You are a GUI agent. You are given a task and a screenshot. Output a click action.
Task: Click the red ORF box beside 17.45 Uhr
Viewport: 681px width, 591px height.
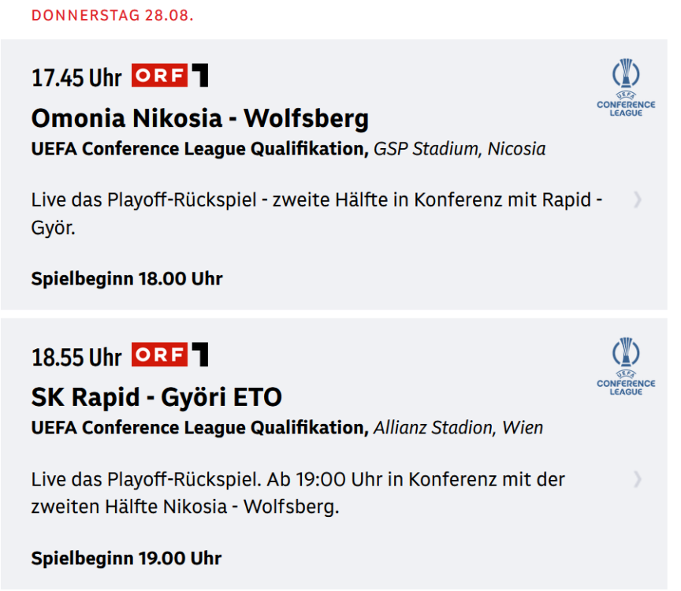click(159, 76)
